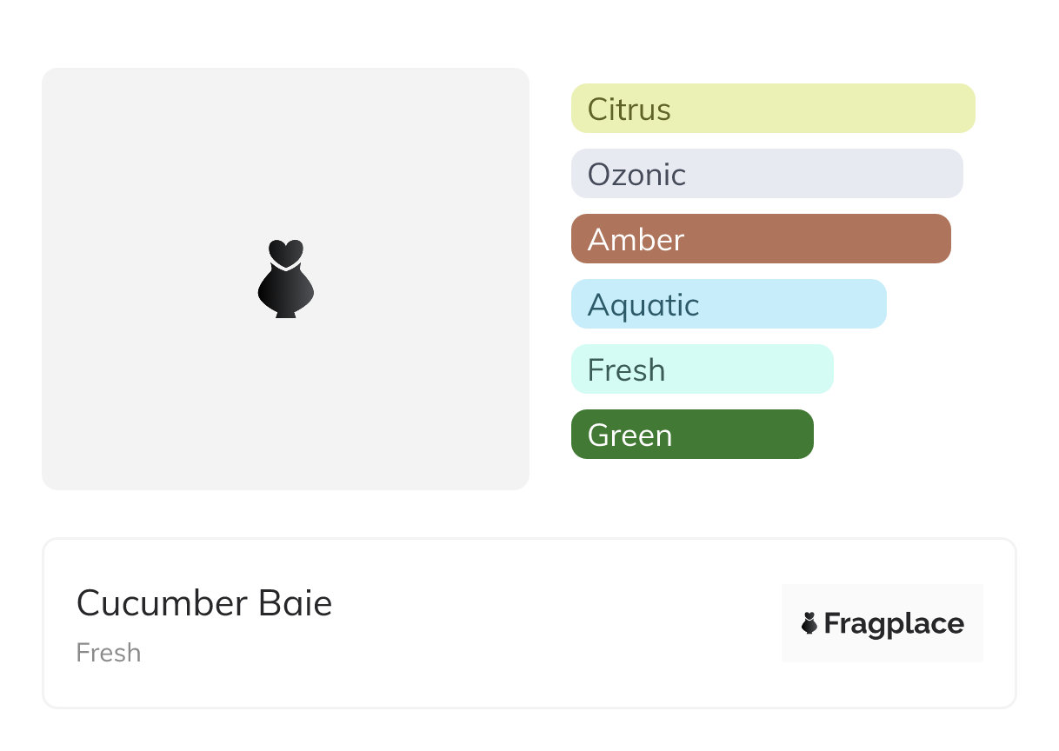Screen dimensions: 1059x751
Task: Click the Fragplace wordmark text
Action: [x=894, y=624]
